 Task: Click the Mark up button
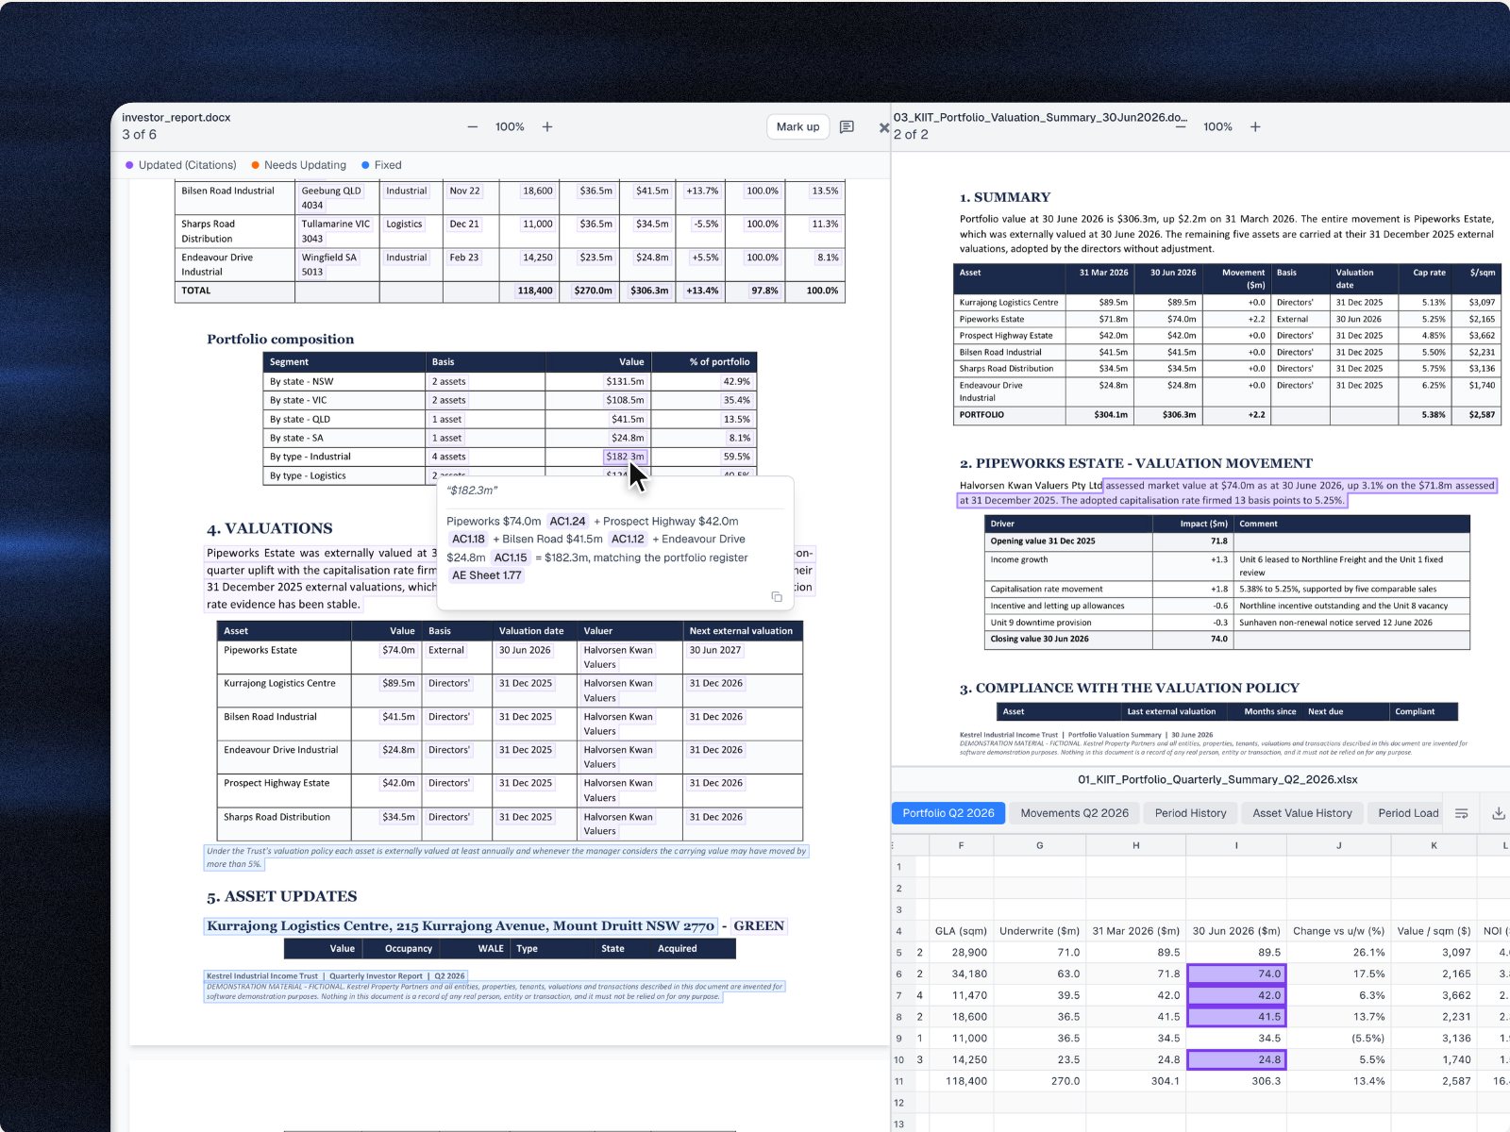click(x=797, y=126)
